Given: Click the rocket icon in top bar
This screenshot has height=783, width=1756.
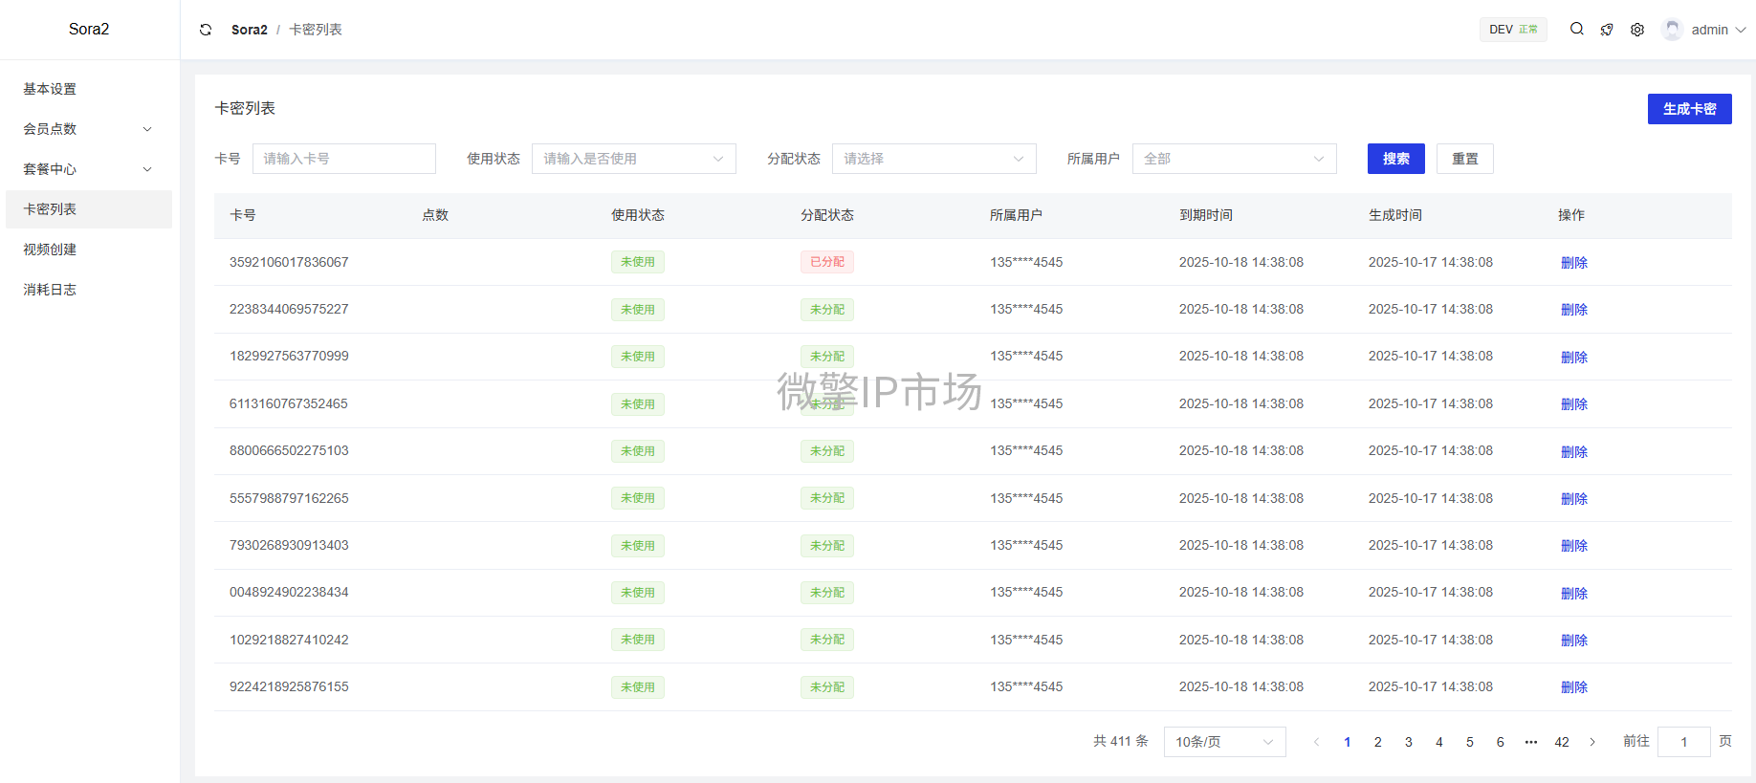Looking at the screenshot, I should click(x=1607, y=30).
